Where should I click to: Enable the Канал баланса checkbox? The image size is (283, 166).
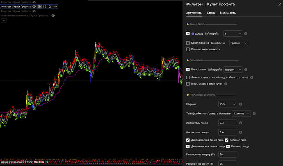pyautogui.click(x=188, y=43)
